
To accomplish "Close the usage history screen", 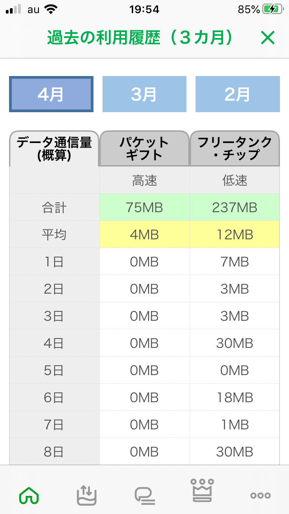I will (267, 38).
